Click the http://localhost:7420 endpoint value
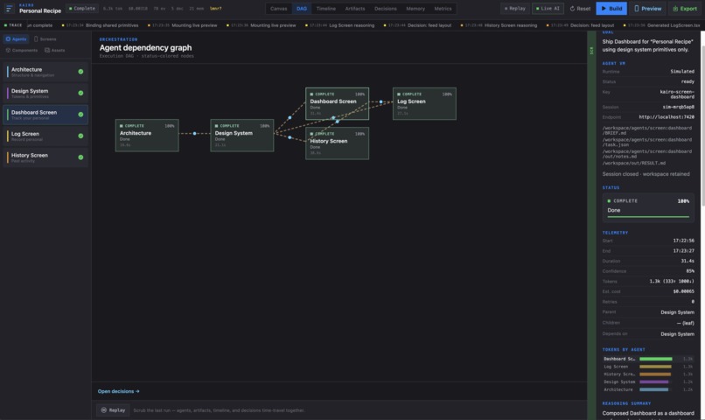Image resolution: width=705 pixels, height=420 pixels. pos(667,117)
